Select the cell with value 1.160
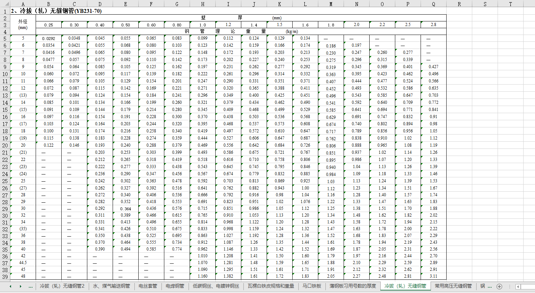Image resolution: width=535 pixels, height=293 pixels. click(202, 276)
